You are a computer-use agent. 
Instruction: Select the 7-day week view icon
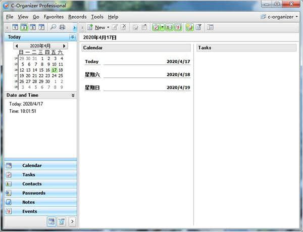coord(41,27)
